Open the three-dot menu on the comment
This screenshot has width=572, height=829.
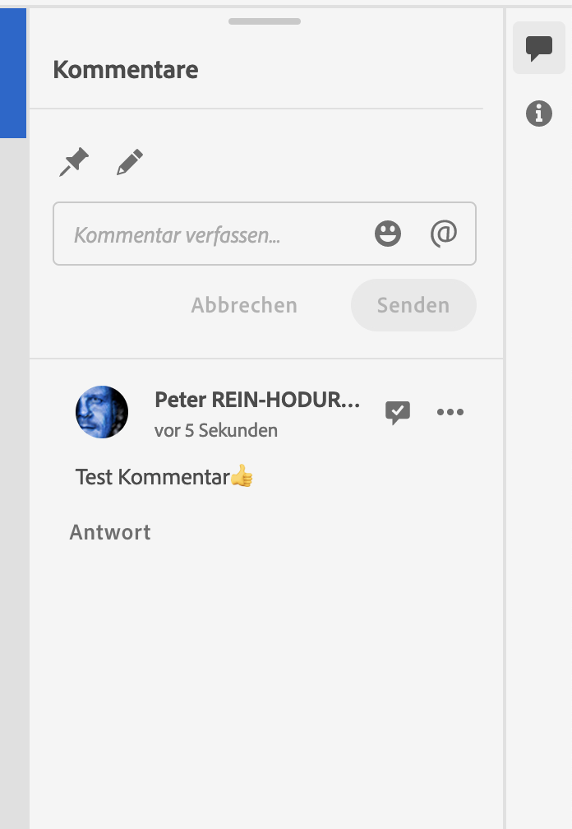coord(450,412)
